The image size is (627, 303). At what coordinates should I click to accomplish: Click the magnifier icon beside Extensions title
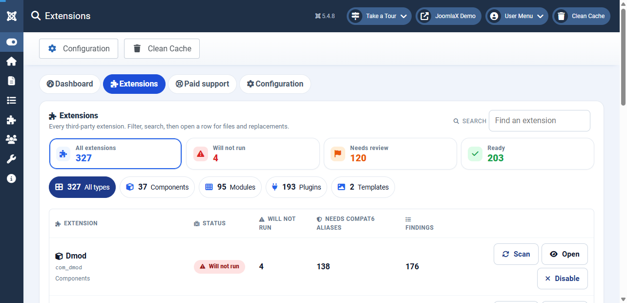36,16
